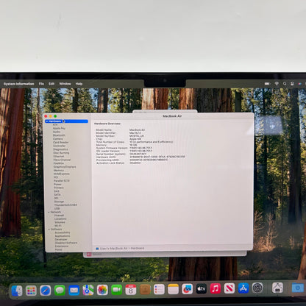Select Memory in the sidebar
Viewport: 306px width, 306px height.
tap(59, 170)
